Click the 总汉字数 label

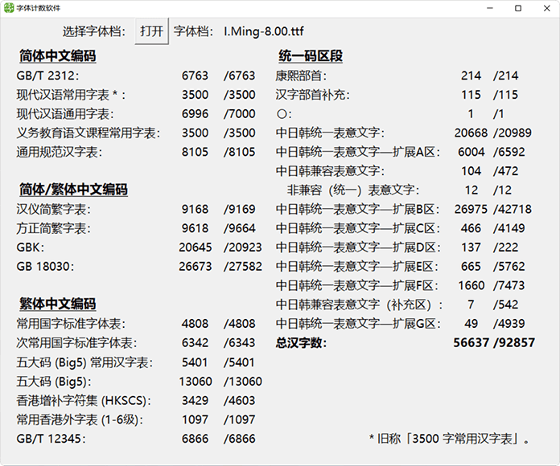click(301, 343)
